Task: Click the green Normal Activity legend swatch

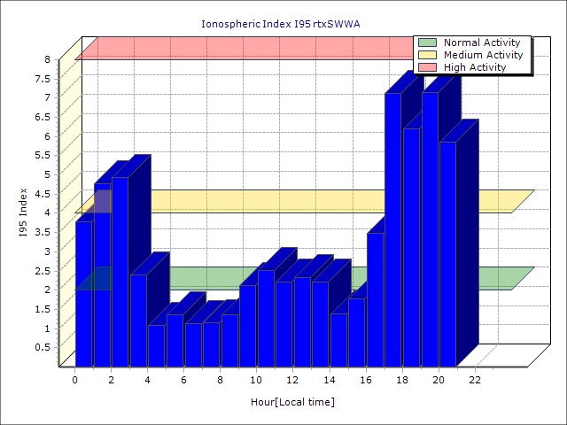Action: (x=428, y=42)
